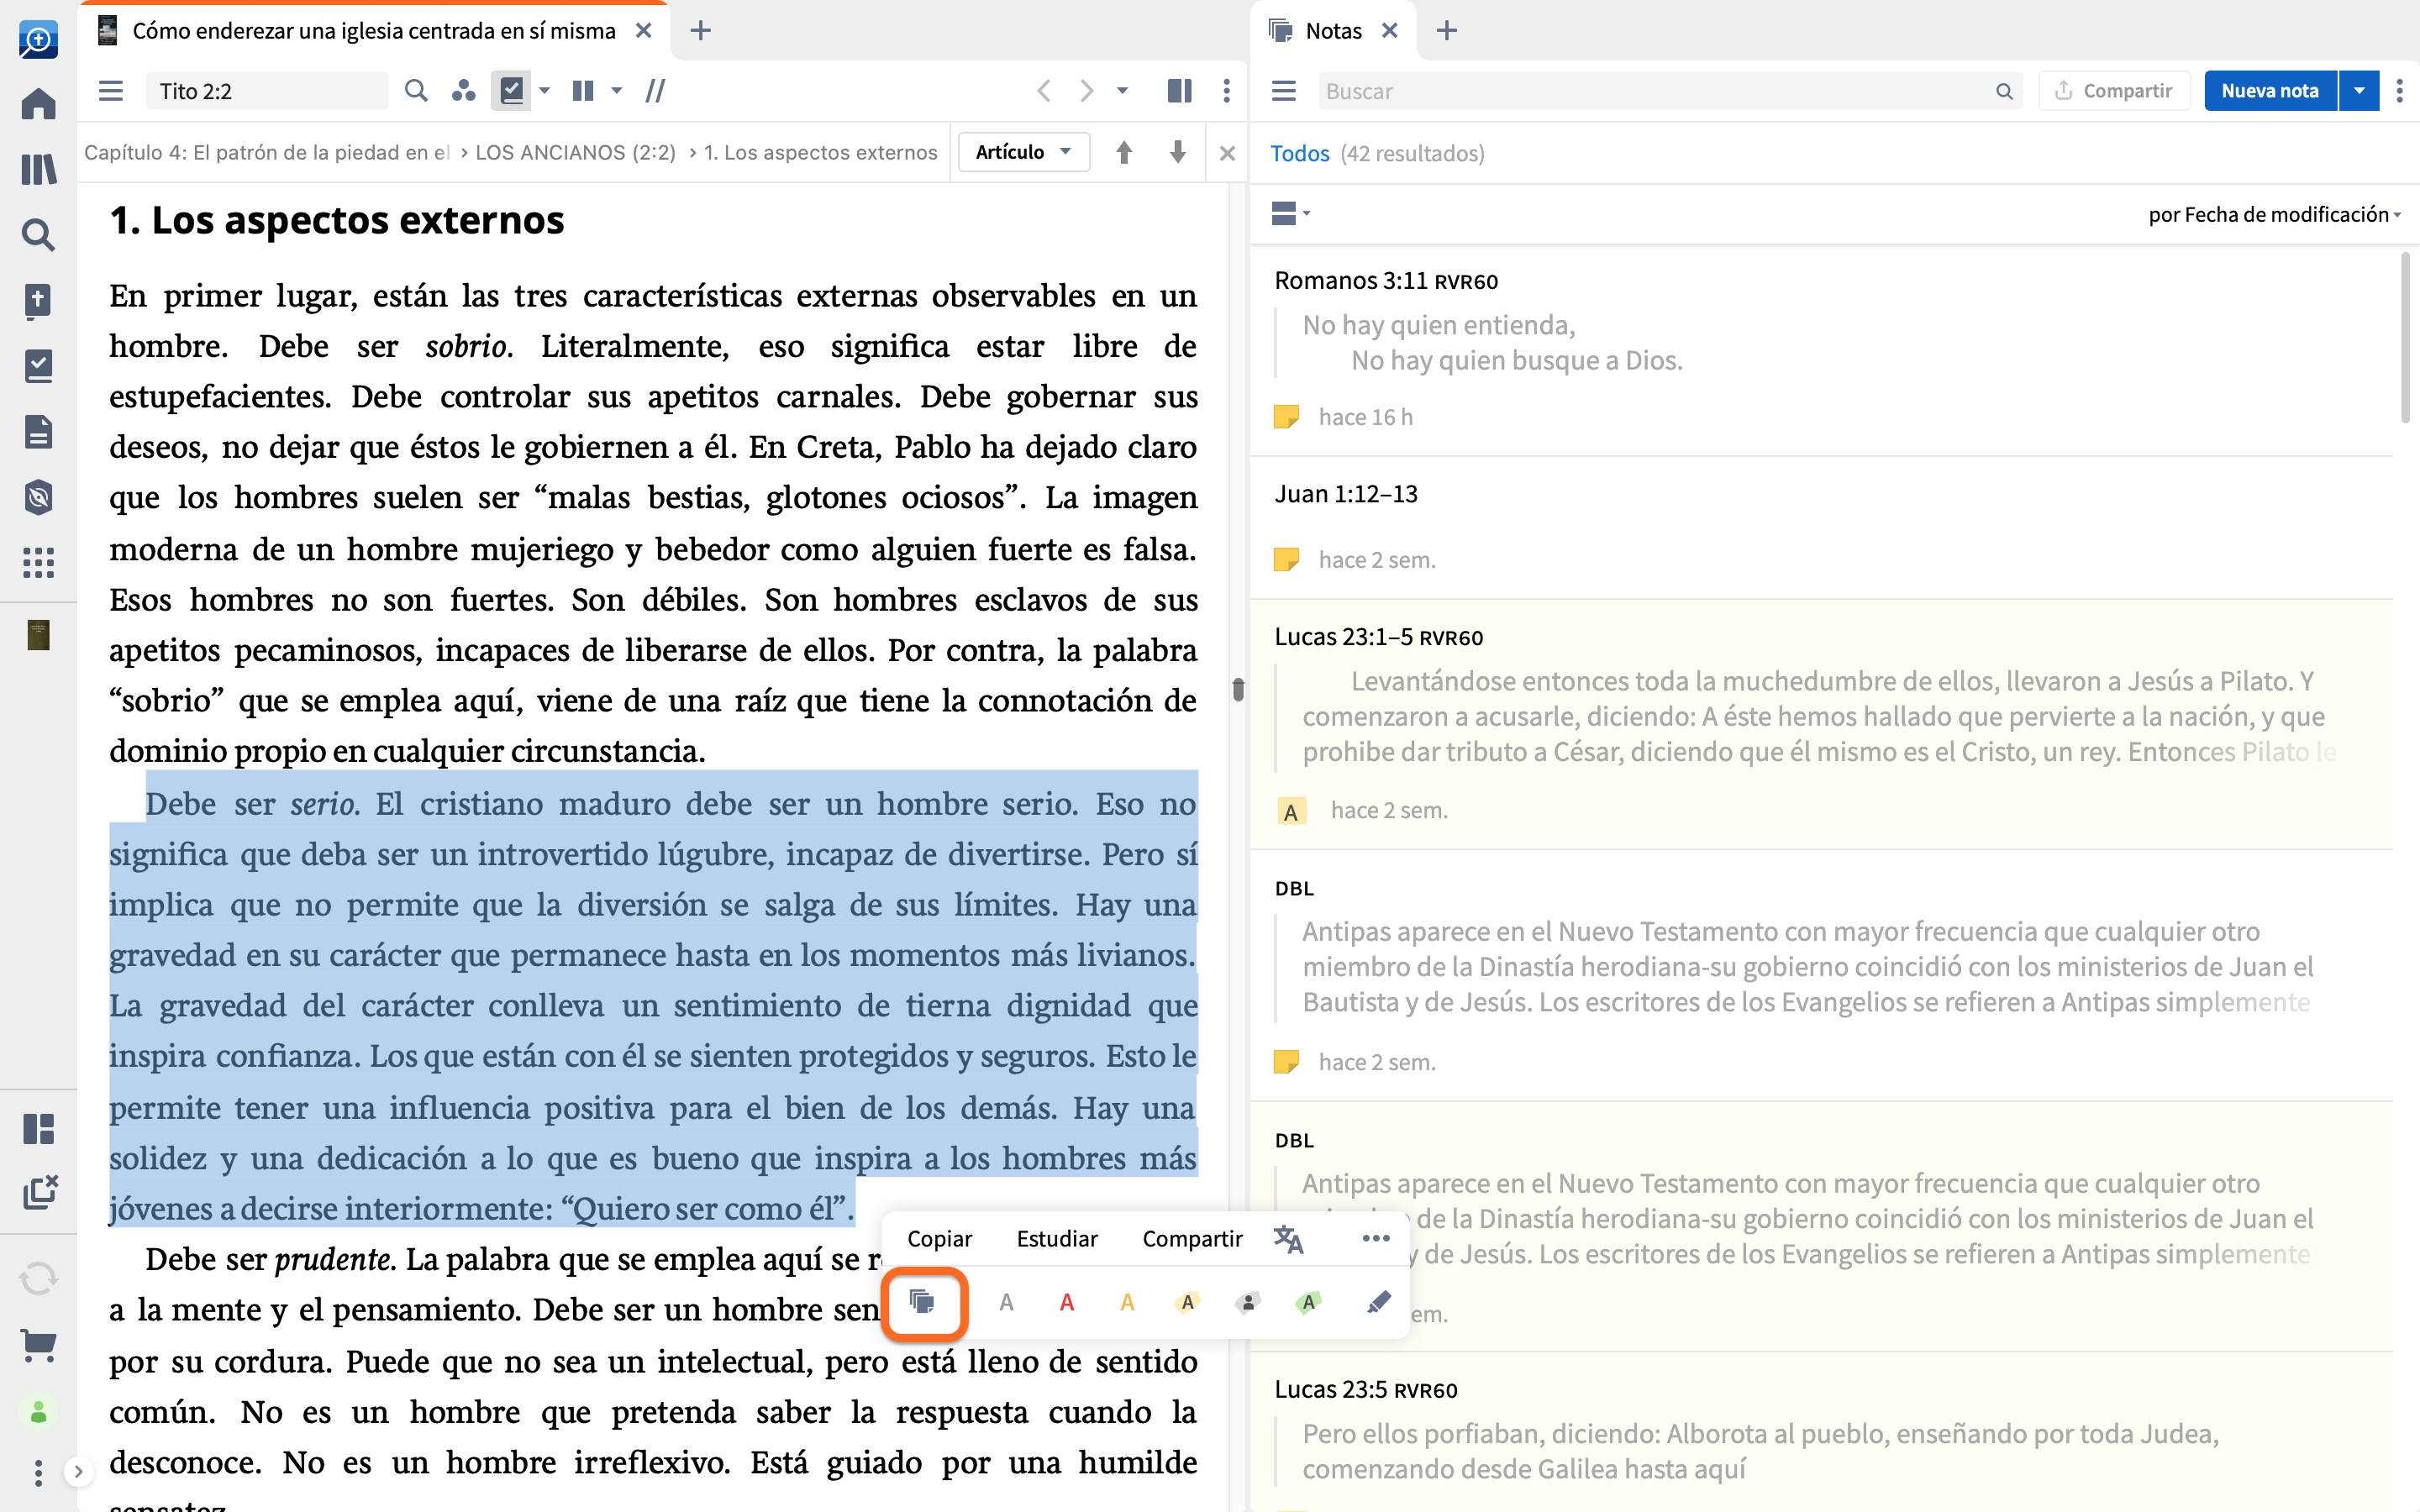The width and height of the screenshot is (2420, 1512).
Task: Open more options ellipsis in selection menu
Action: click(x=1376, y=1238)
